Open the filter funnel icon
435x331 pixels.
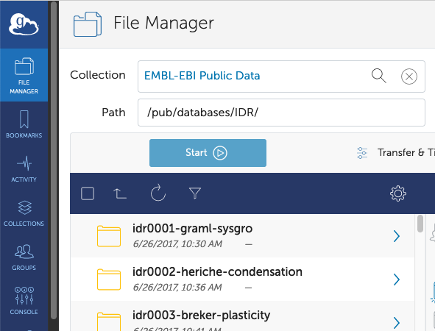195,193
